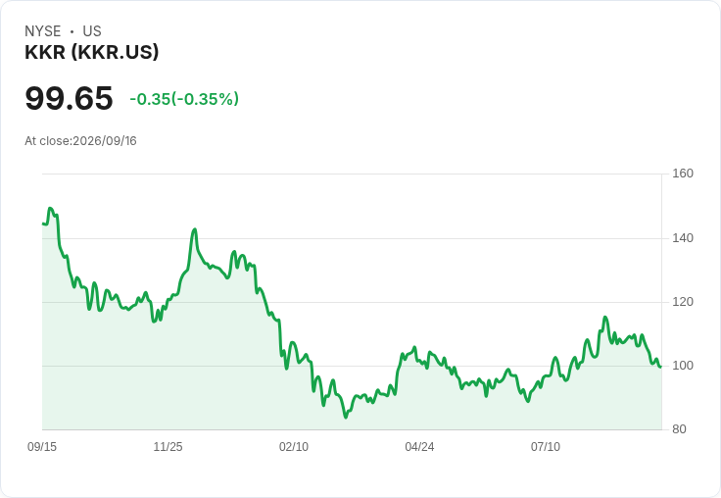Select the 02/10 date on the x-axis
This screenshot has width=721, height=498.
294,446
